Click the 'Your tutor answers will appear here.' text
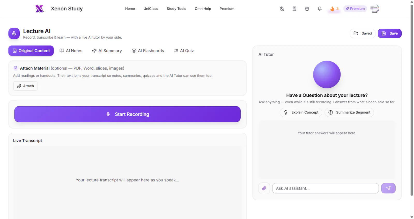 (x=327, y=133)
